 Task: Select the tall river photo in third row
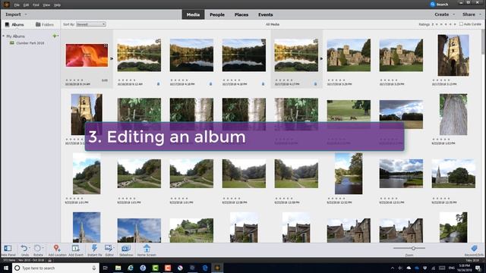pos(349,174)
